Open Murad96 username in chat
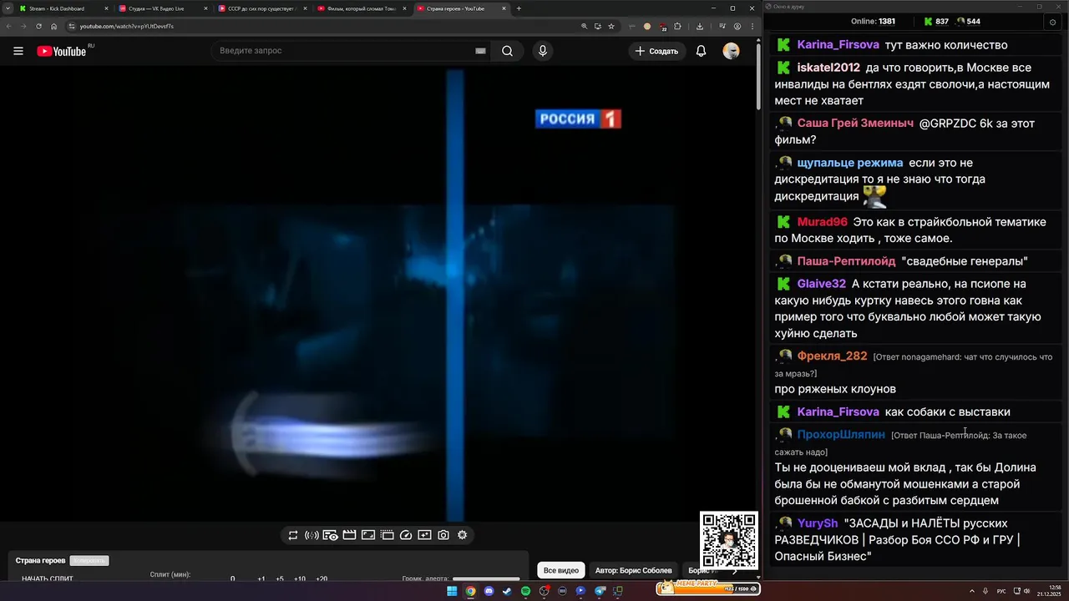1069x601 pixels. click(x=823, y=222)
